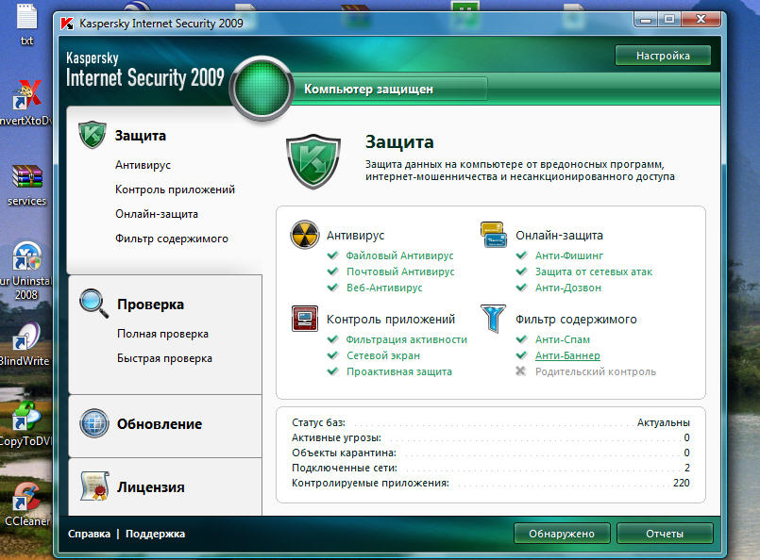This screenshot has width=760, height=560.
Task: Click the Контроль приложений heading in main panel
Action: click(391, 320)
